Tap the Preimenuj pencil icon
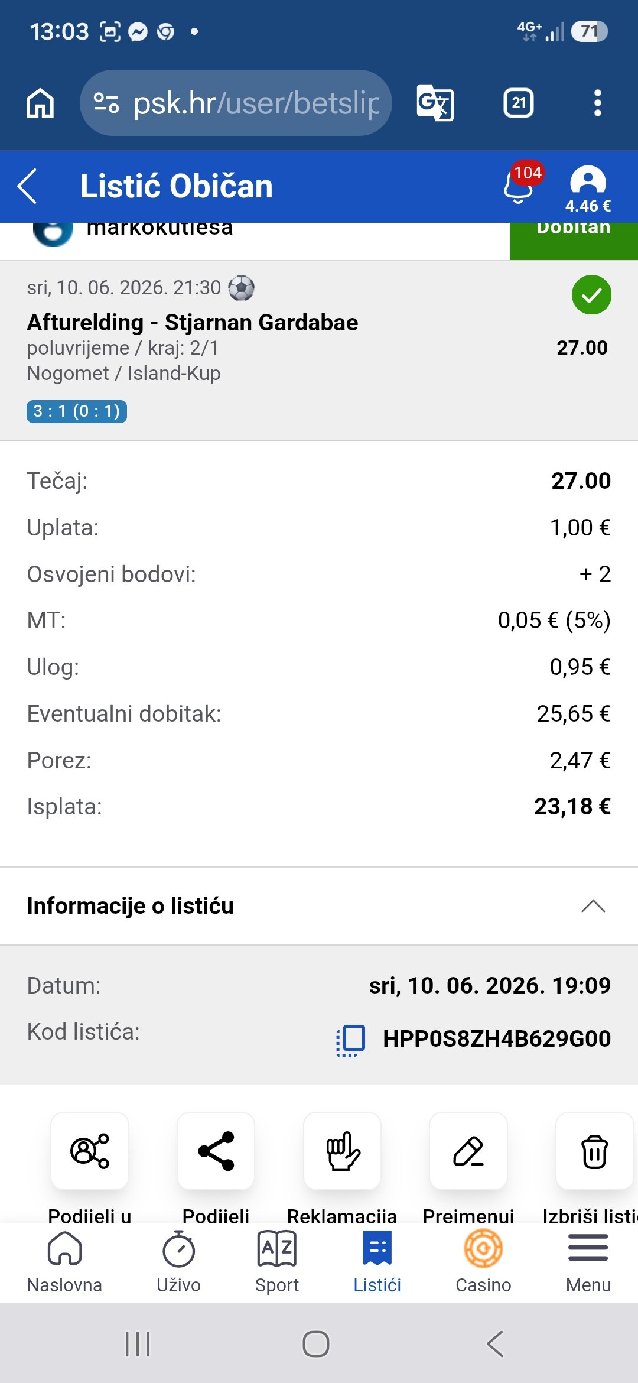 coord(468,1151)
